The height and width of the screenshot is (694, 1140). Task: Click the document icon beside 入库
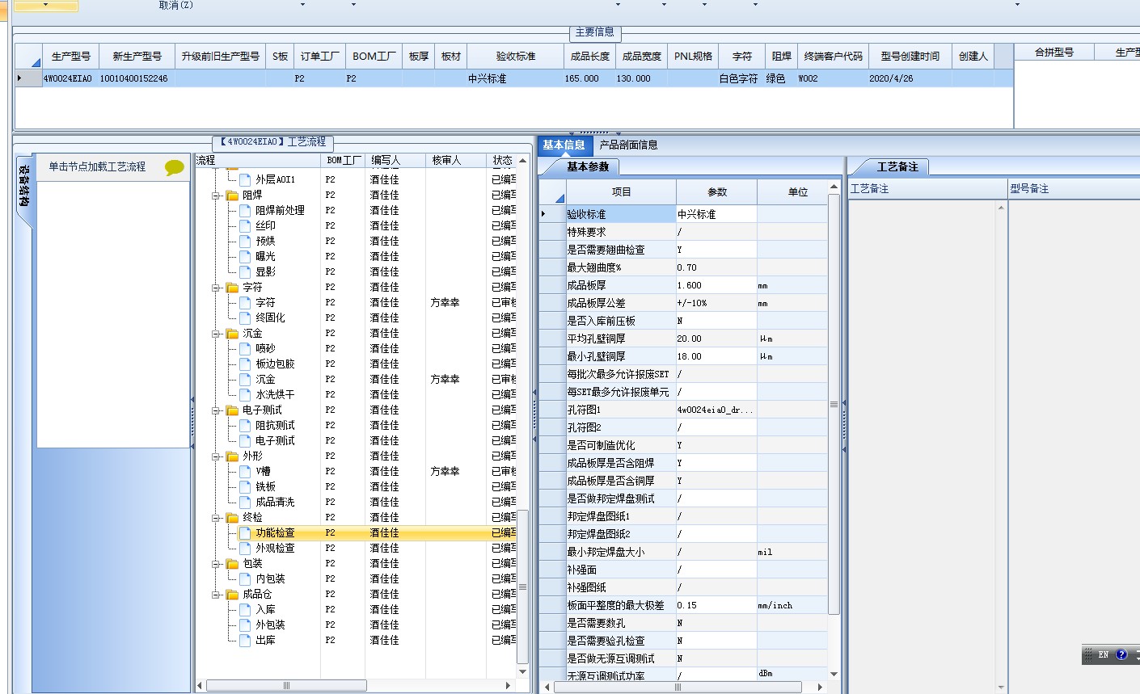[x=245, y=609]
